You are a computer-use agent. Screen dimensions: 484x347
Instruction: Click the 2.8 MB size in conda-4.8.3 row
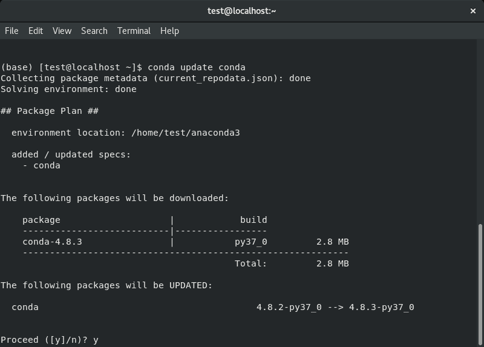pyautogui.click(x=333, y=242)
